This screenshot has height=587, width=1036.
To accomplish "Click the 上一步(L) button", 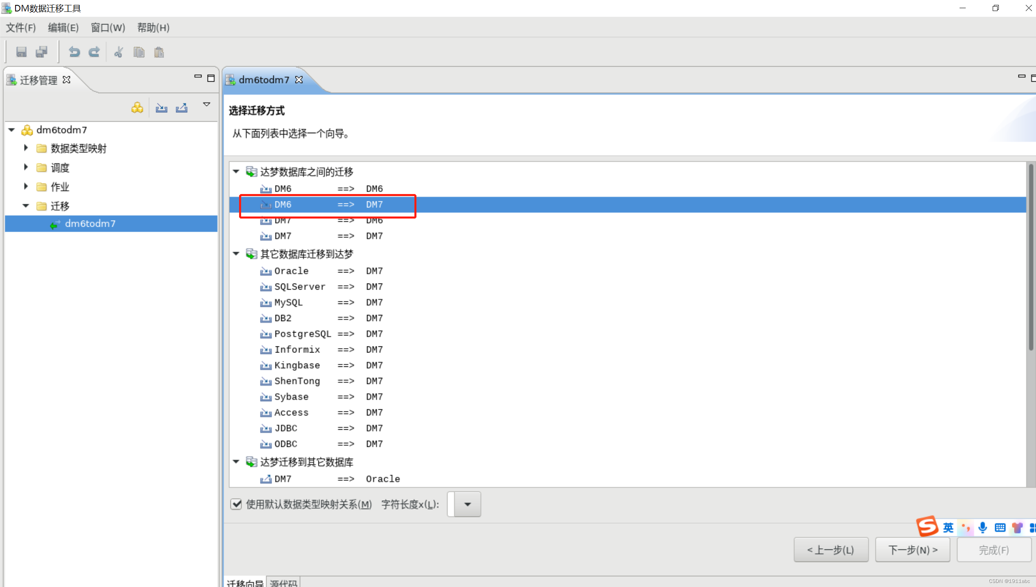I will pyautogui.click(x=830, y=550).
